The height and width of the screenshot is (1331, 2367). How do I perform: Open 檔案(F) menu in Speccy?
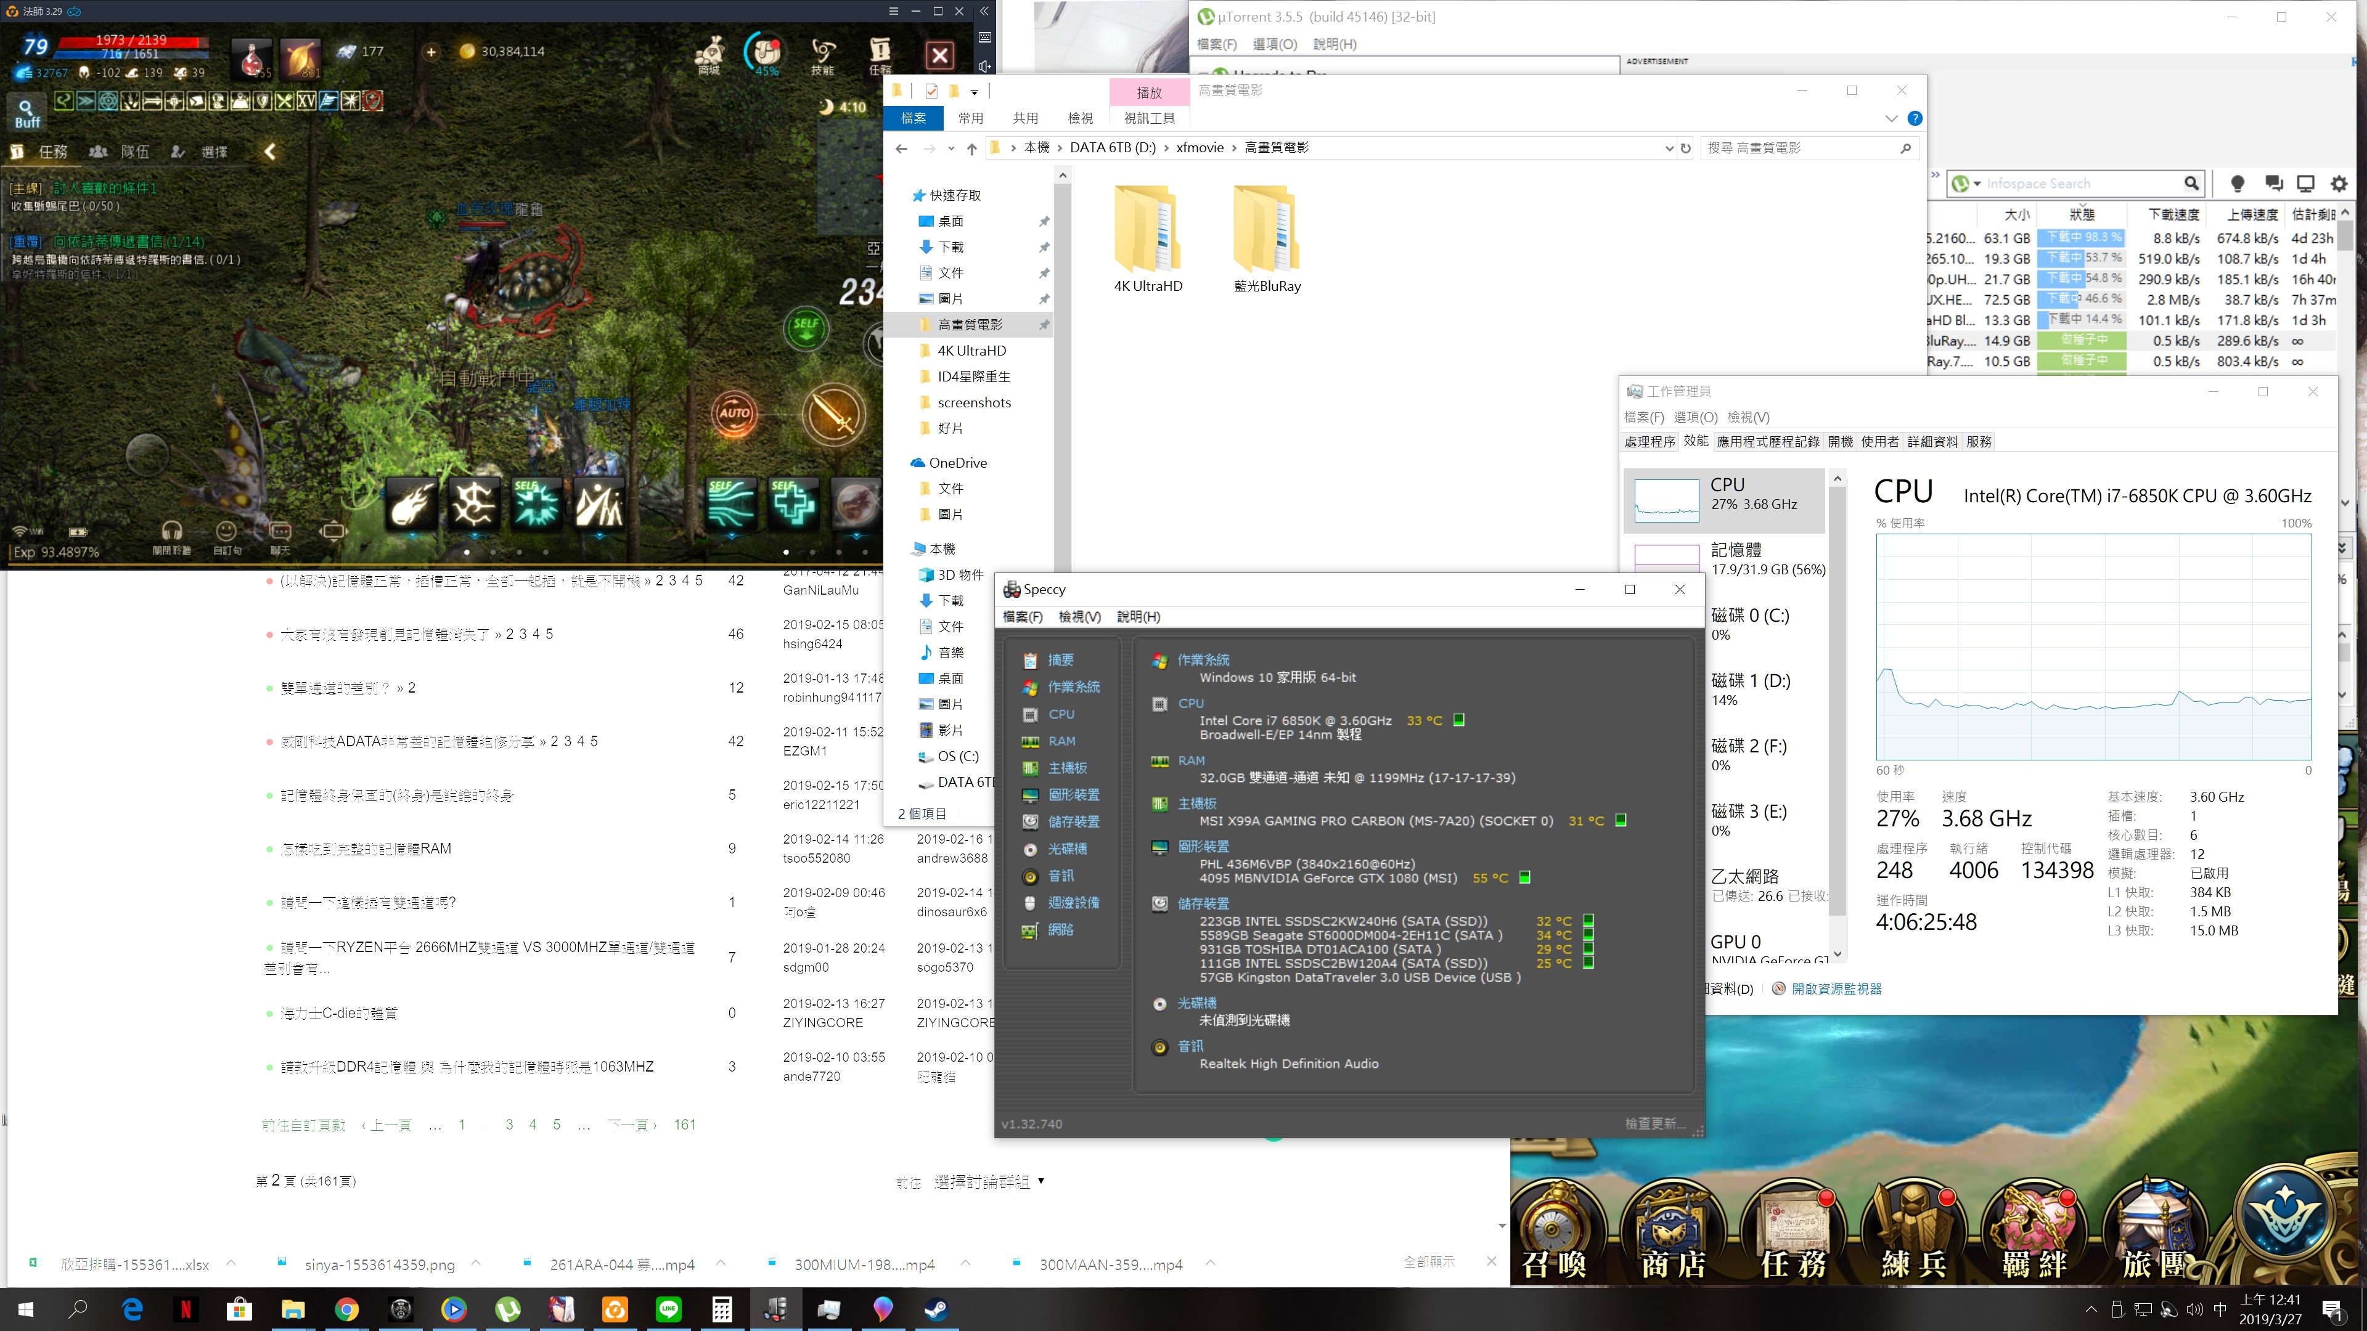coord(1022,616)
